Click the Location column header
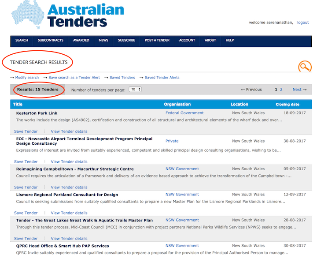This screenshot has height=255, width=317. (240, 104)
